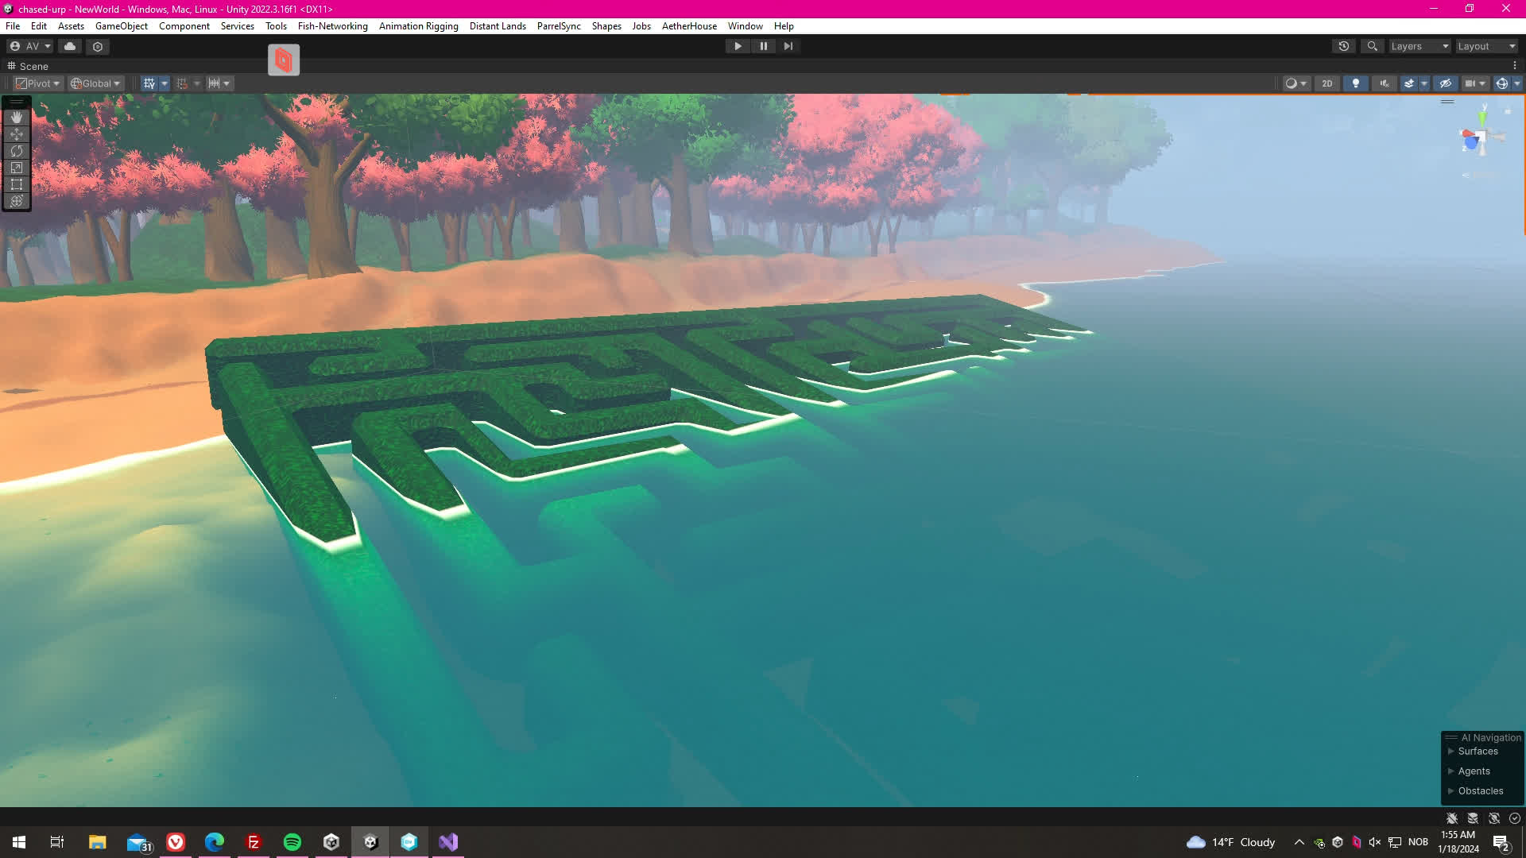Select the Move tool
The height and width of the screenshot is (858, 1526).
(x=17, y=134)
